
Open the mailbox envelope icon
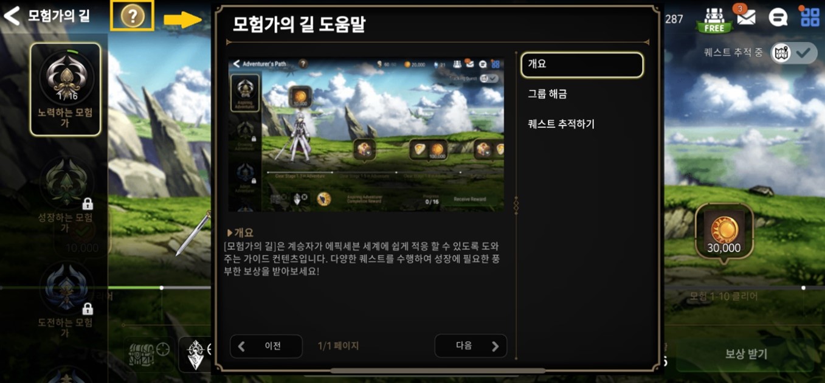(745, 17)
